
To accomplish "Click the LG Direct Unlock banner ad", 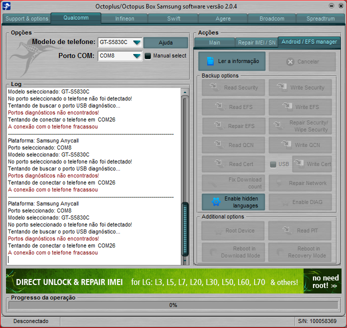I will [155, 281].
